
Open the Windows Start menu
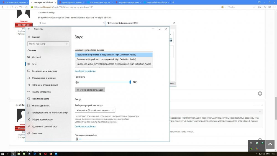coord(2,154)
